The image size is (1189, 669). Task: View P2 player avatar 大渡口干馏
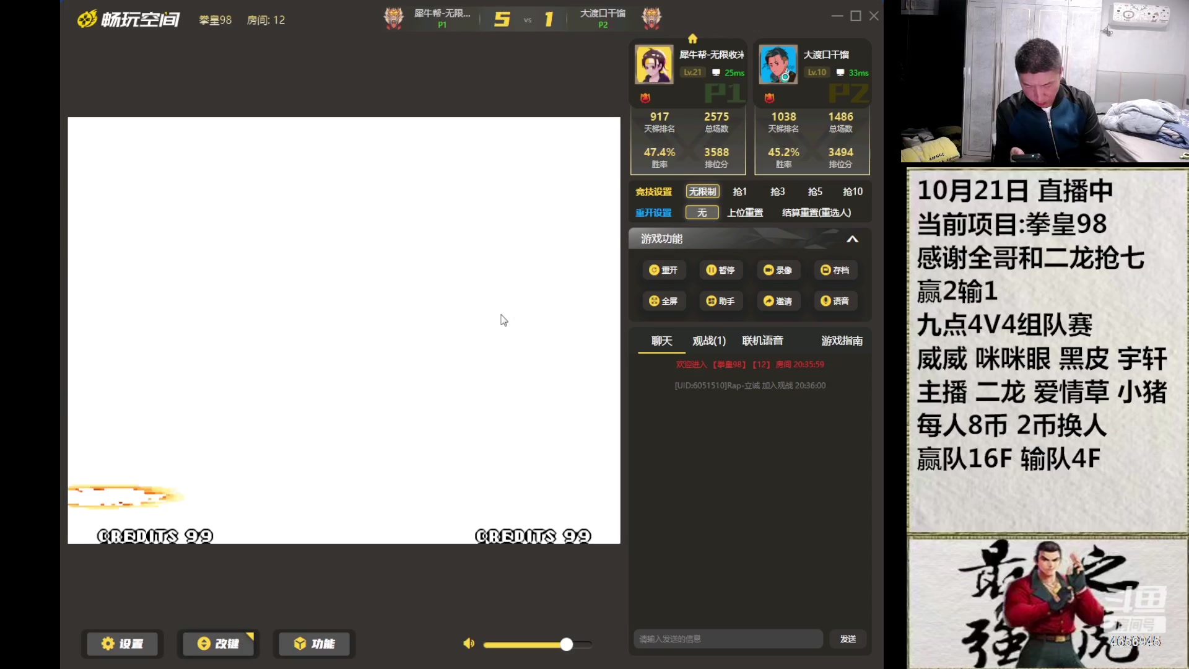click(778, 64)
